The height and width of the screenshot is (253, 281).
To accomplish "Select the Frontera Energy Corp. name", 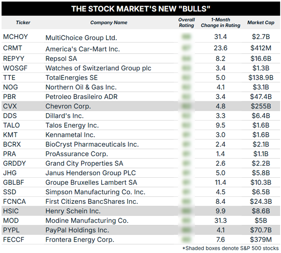I will (80, 239).
